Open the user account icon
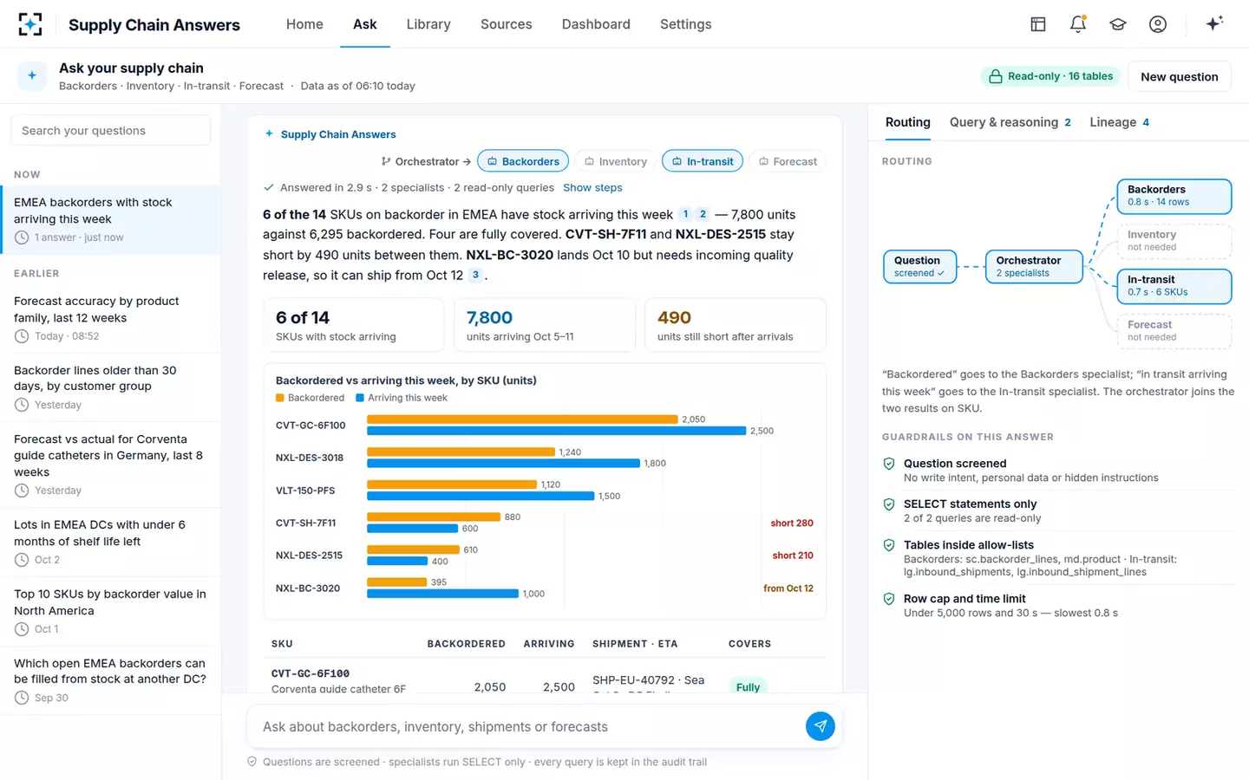1249x780 pixels. coord(1158,24)
